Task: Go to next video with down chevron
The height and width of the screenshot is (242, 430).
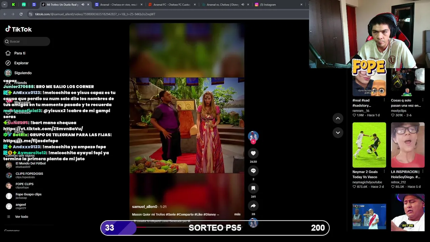Action: [x=338, y=133]
